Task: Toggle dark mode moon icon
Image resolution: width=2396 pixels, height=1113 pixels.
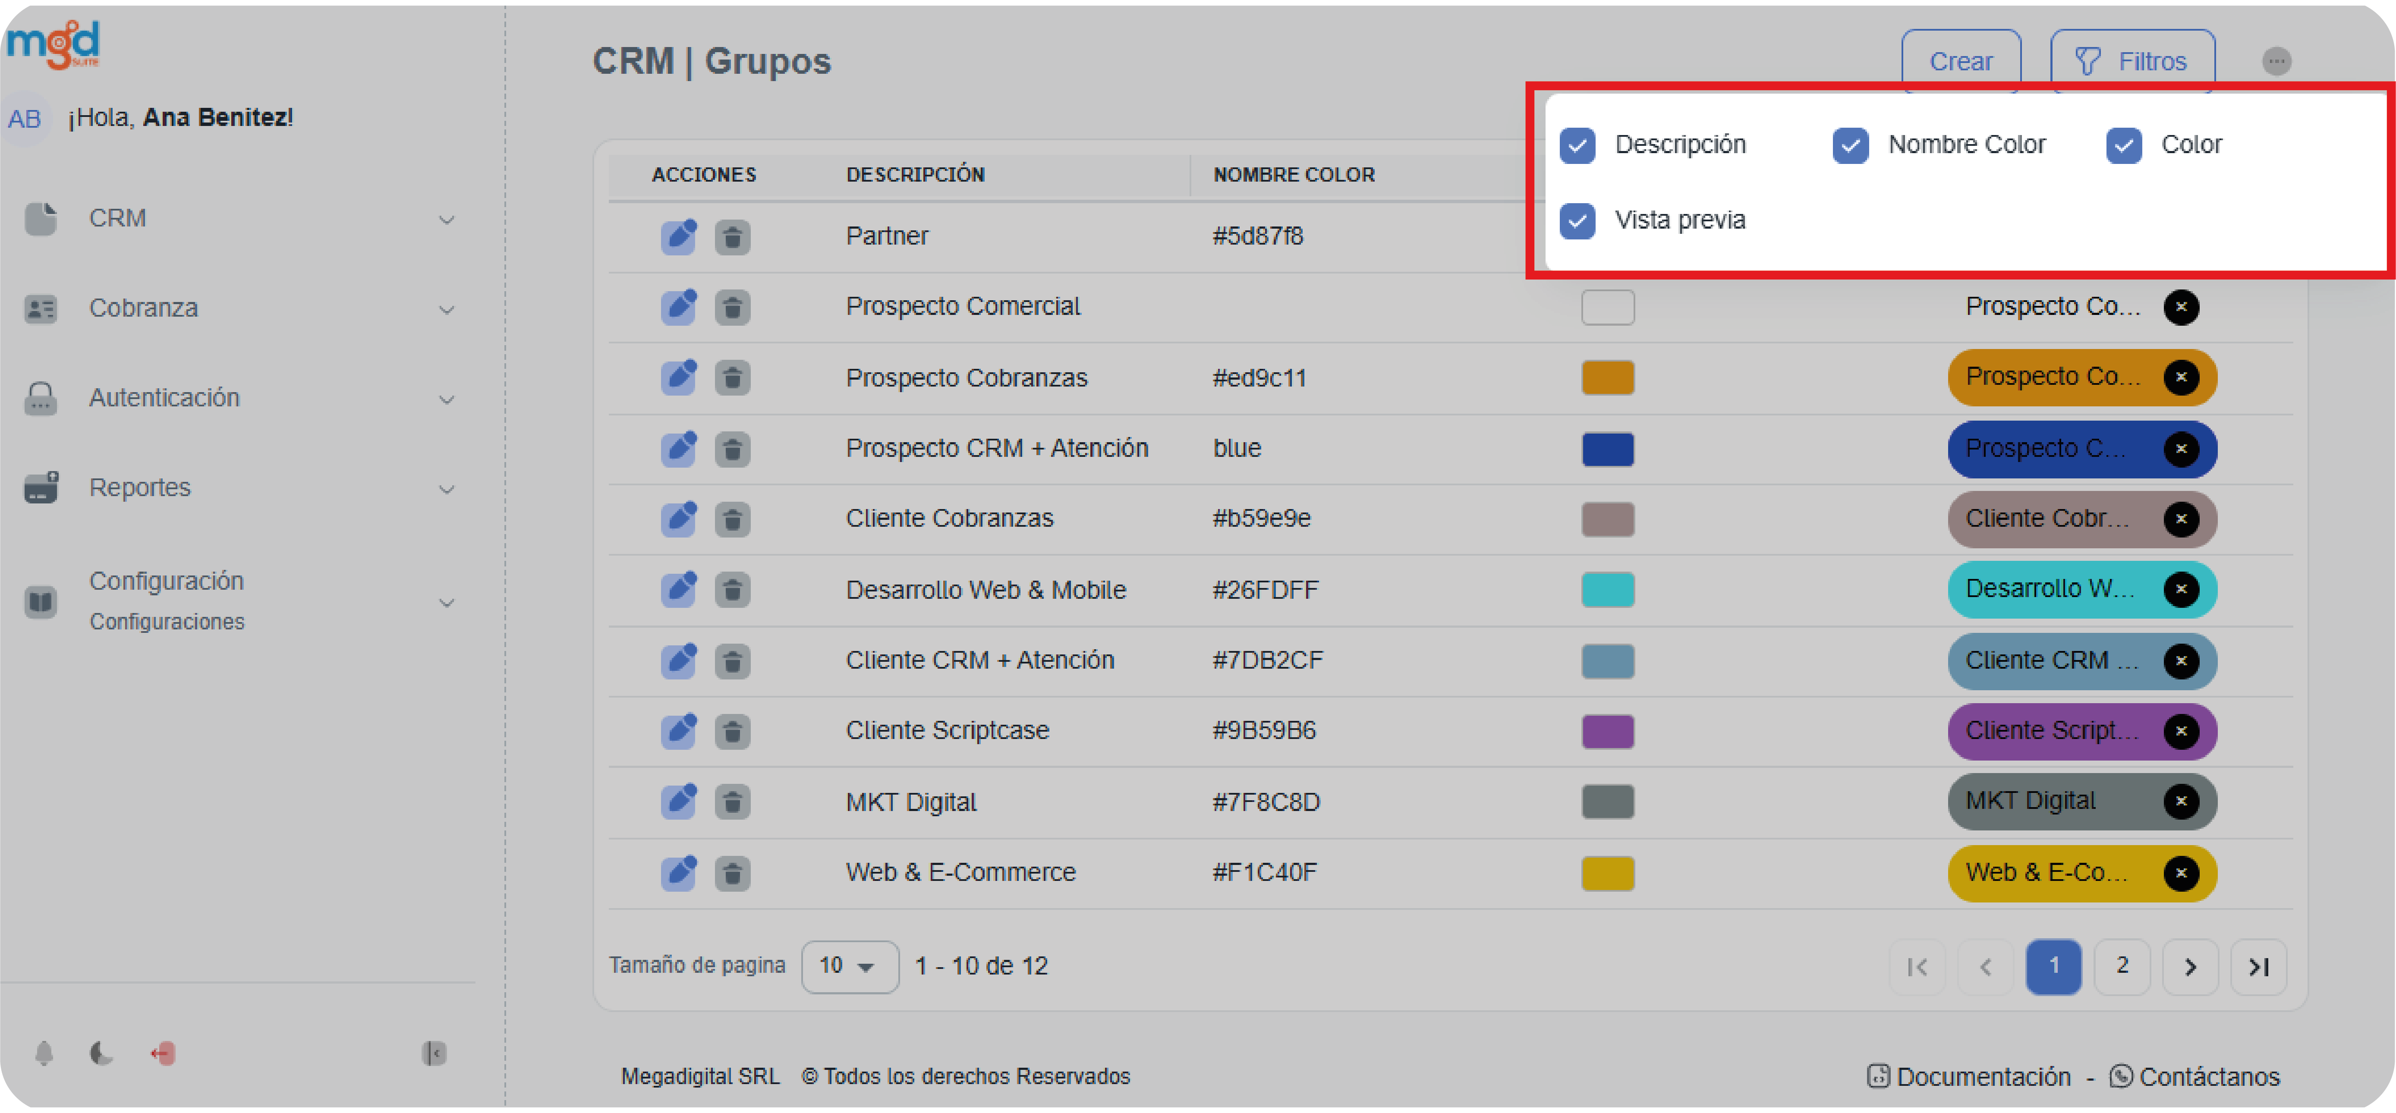Action: click(x=101, y=1053)
